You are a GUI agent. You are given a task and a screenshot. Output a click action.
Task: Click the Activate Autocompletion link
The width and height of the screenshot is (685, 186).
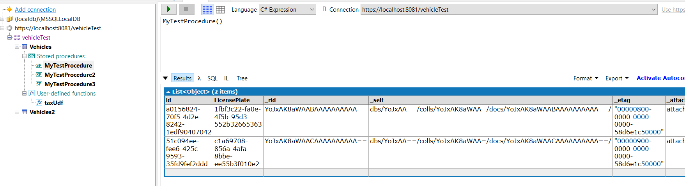coord(660,78)
